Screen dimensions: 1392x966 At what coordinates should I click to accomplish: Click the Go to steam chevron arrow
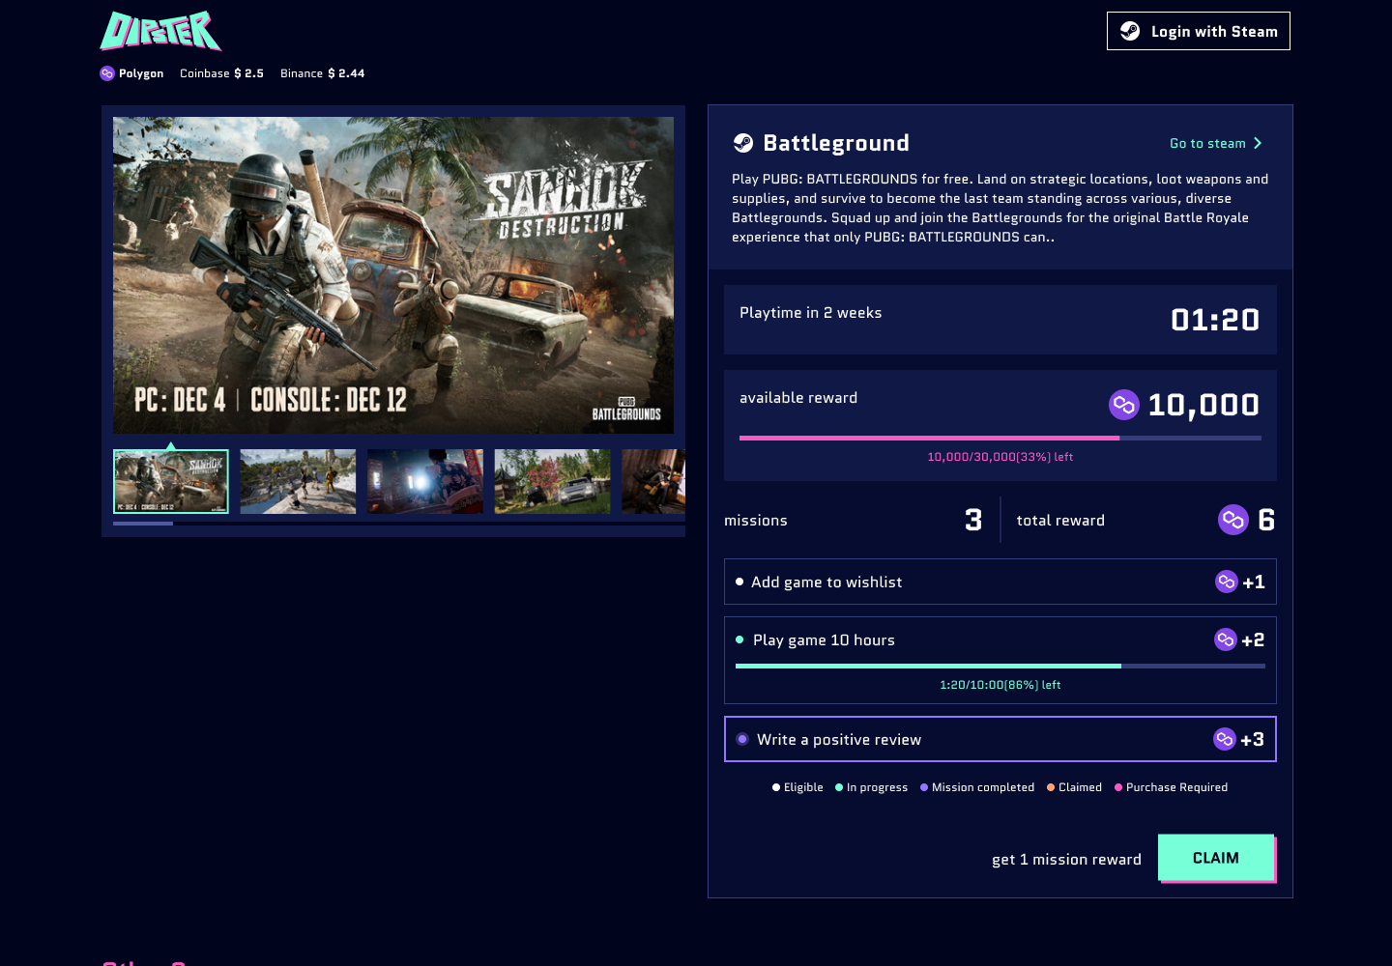(1258, 143)
